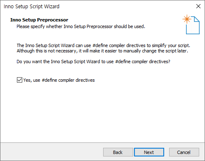Viewport: 205px width, 161px height.
Task: Click the orange sparkle on the wizard icon
Action: pyautogui.click(x=187, y=19)
